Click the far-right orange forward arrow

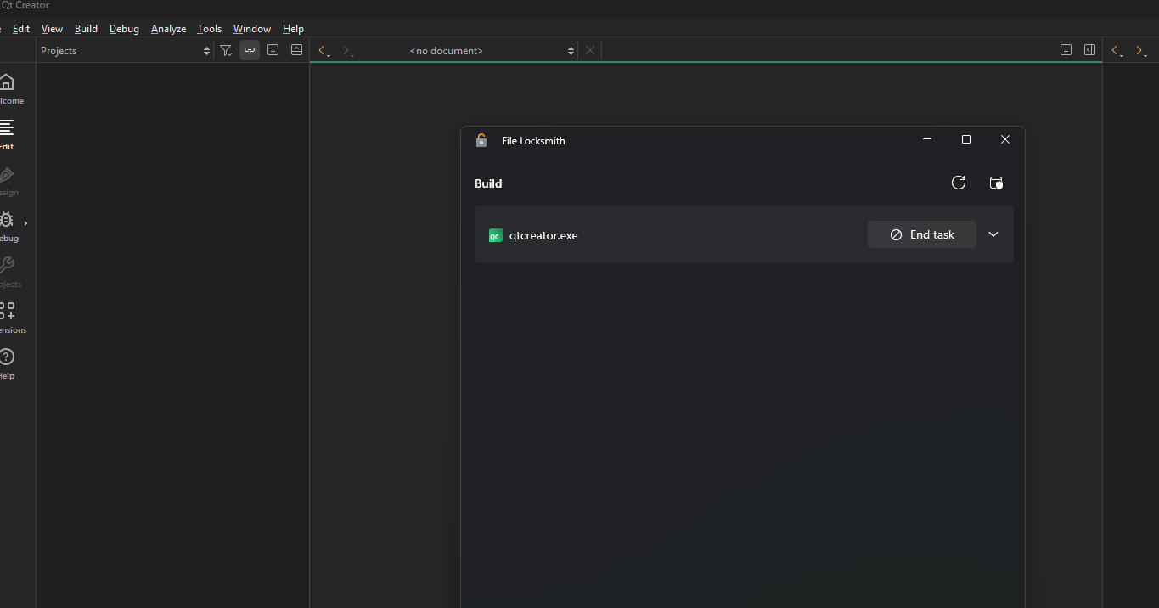1141,51
